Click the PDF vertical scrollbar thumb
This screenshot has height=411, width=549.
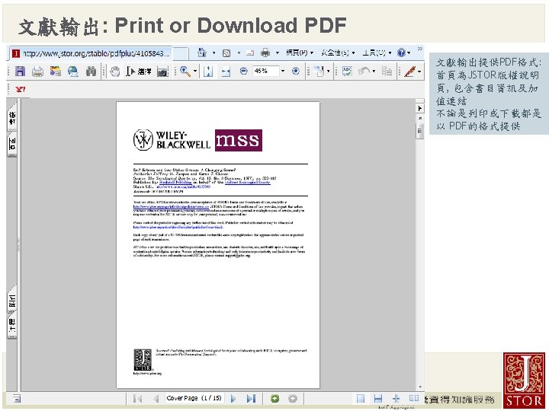click(x=419, y=130)
